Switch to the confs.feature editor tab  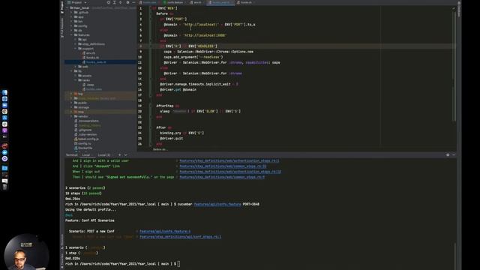(174, 2)
